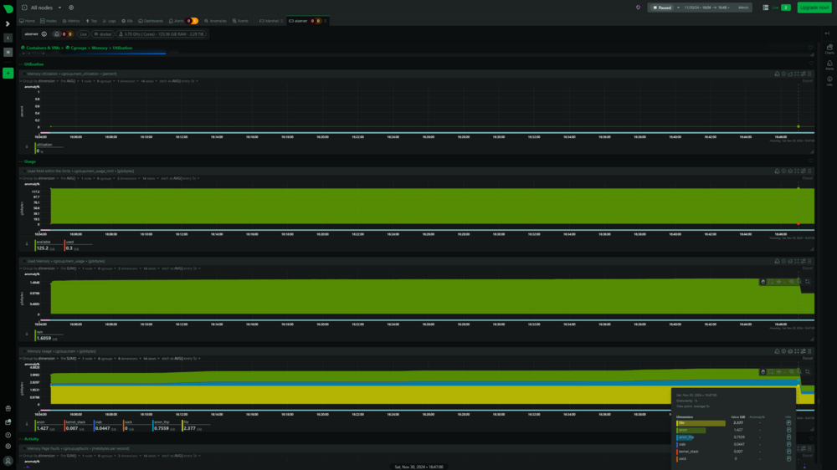Click zoom in magnifier on Memory Usage chart
This screenshot has width=837, height=470.
pyautogui.click(x=792, y=372)
